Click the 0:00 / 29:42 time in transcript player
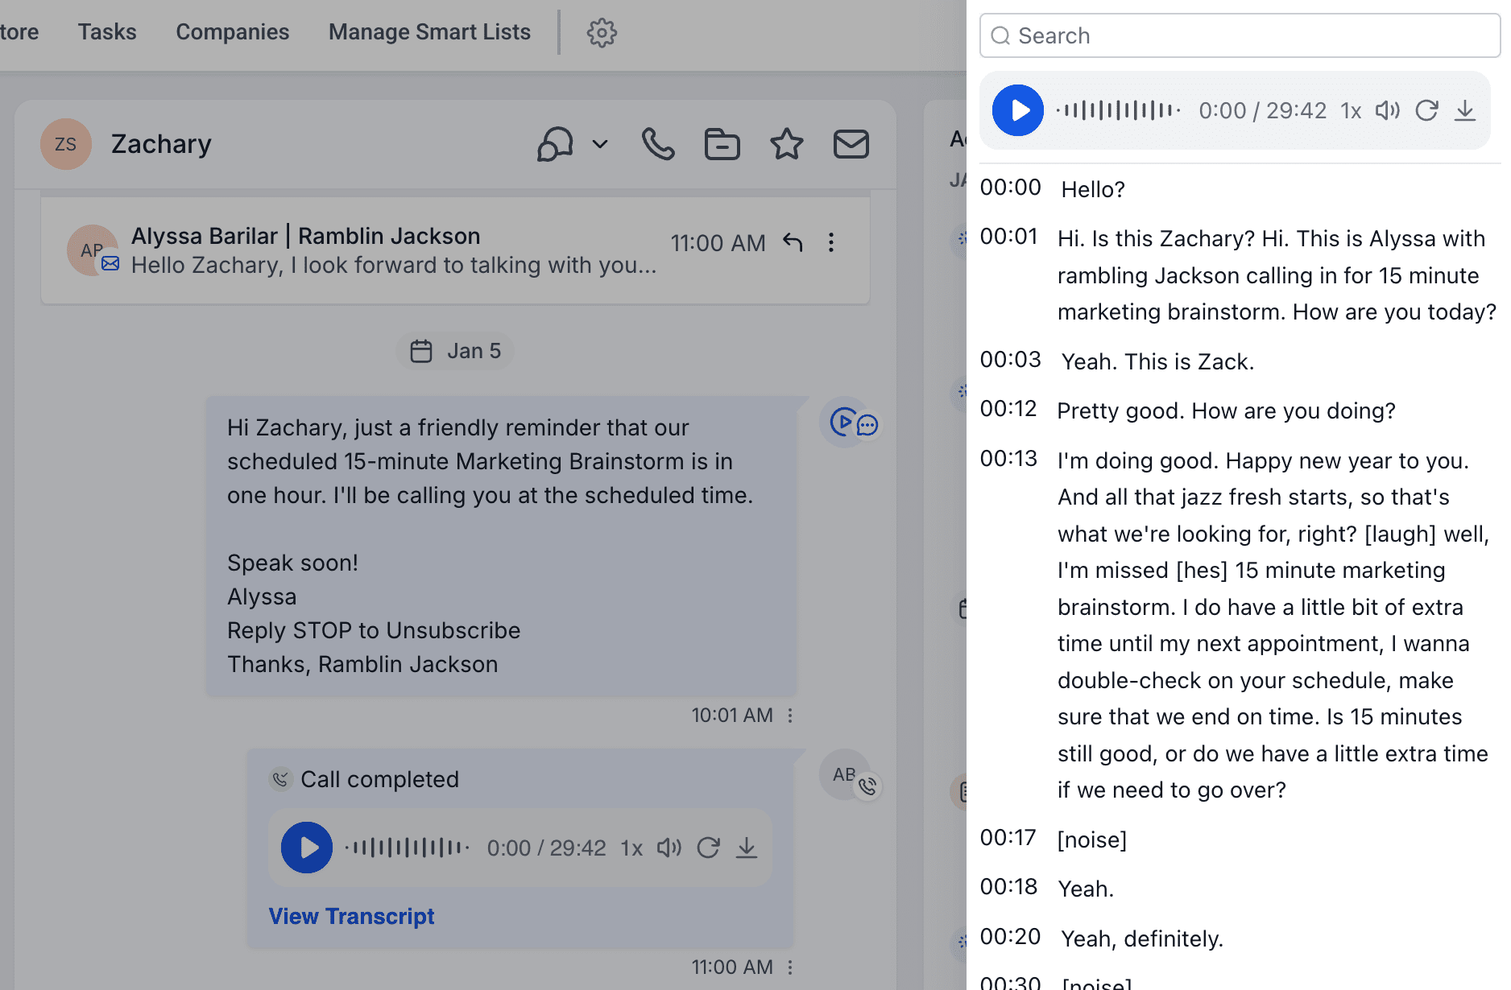This screenshot has height=990, width=1511. point(1262,111)
